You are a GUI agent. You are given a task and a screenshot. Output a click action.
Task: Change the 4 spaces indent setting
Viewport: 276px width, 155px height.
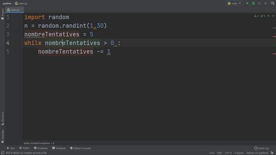pos(239,153)
